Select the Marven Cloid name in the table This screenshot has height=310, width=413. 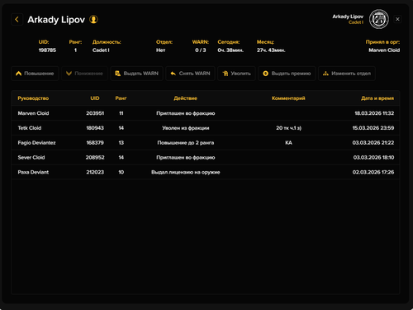(x=33, y=113)
